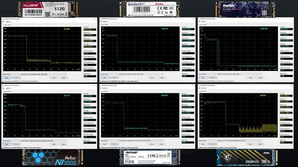Viewport: 298px width, 167px height.
Task: Click warning icon in 25:52 window status bar
Action: coord(199,148)
